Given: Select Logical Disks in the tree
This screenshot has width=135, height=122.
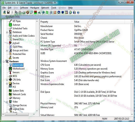Looking at the screenshot, I should [18, 109].
